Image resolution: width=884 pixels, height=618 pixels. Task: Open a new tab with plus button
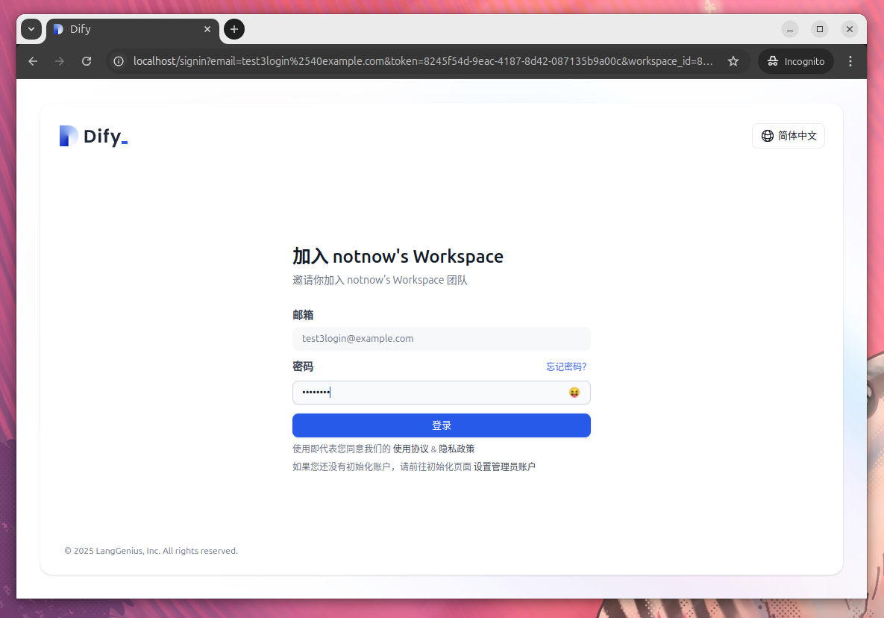[234, 29]
